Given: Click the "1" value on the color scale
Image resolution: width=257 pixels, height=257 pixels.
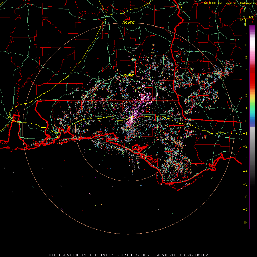Looking at the screenshot, I should (246, 108).
